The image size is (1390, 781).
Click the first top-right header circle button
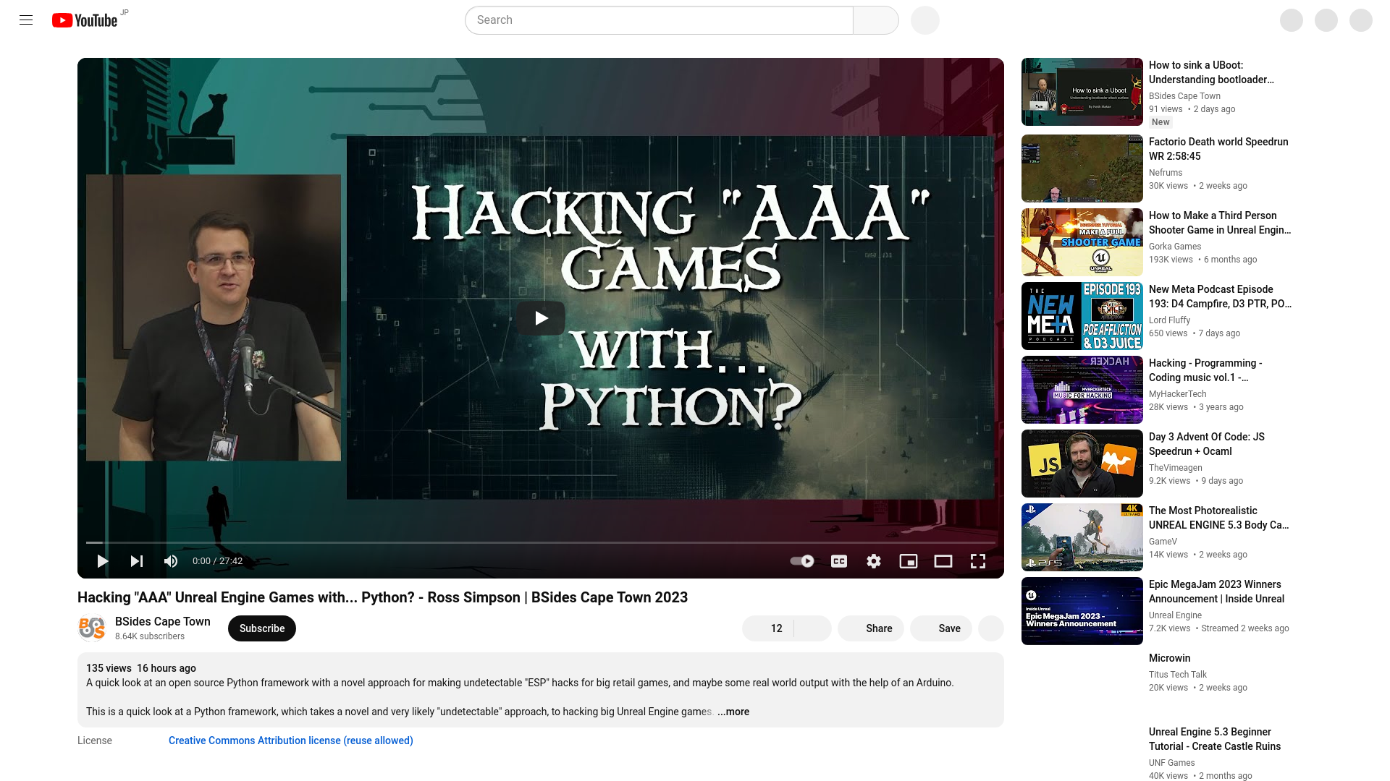click(1292, 20)
